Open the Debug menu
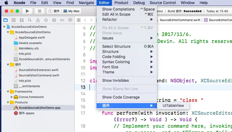The image size is (232, 132). tap(139, 3)
